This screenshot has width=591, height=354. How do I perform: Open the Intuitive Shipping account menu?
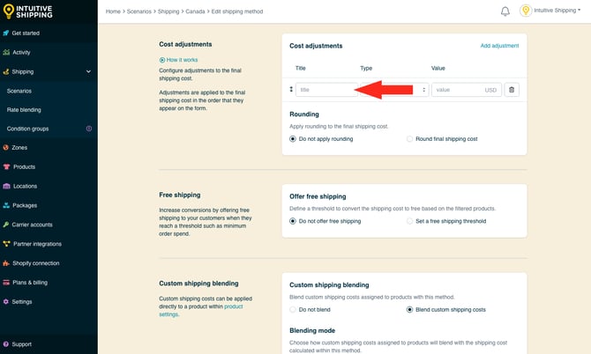point(557,11)
